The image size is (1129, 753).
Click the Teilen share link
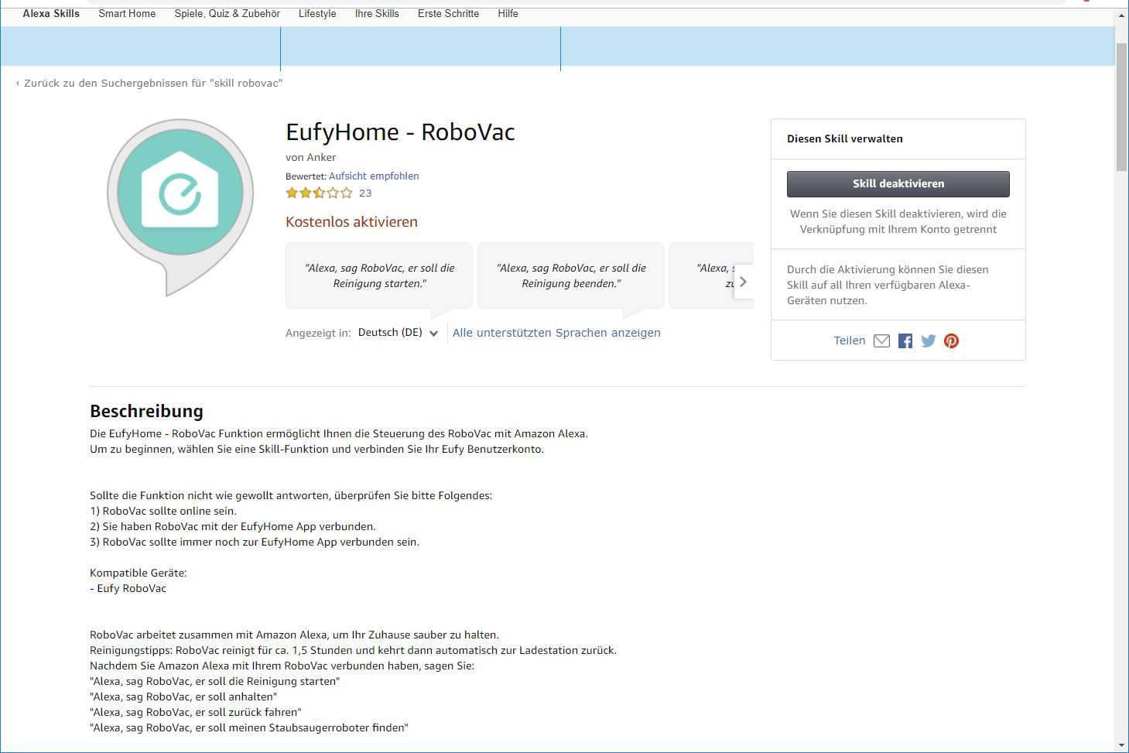pyautogui.click(x=849, y=341)
